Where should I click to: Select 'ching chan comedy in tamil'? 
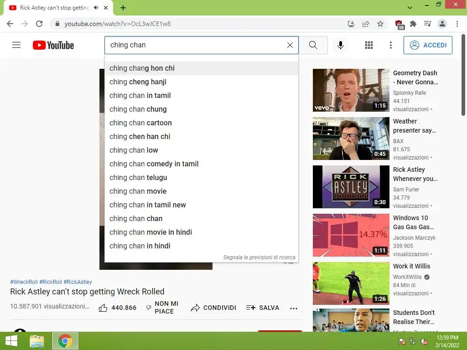[x=201, y=164]
